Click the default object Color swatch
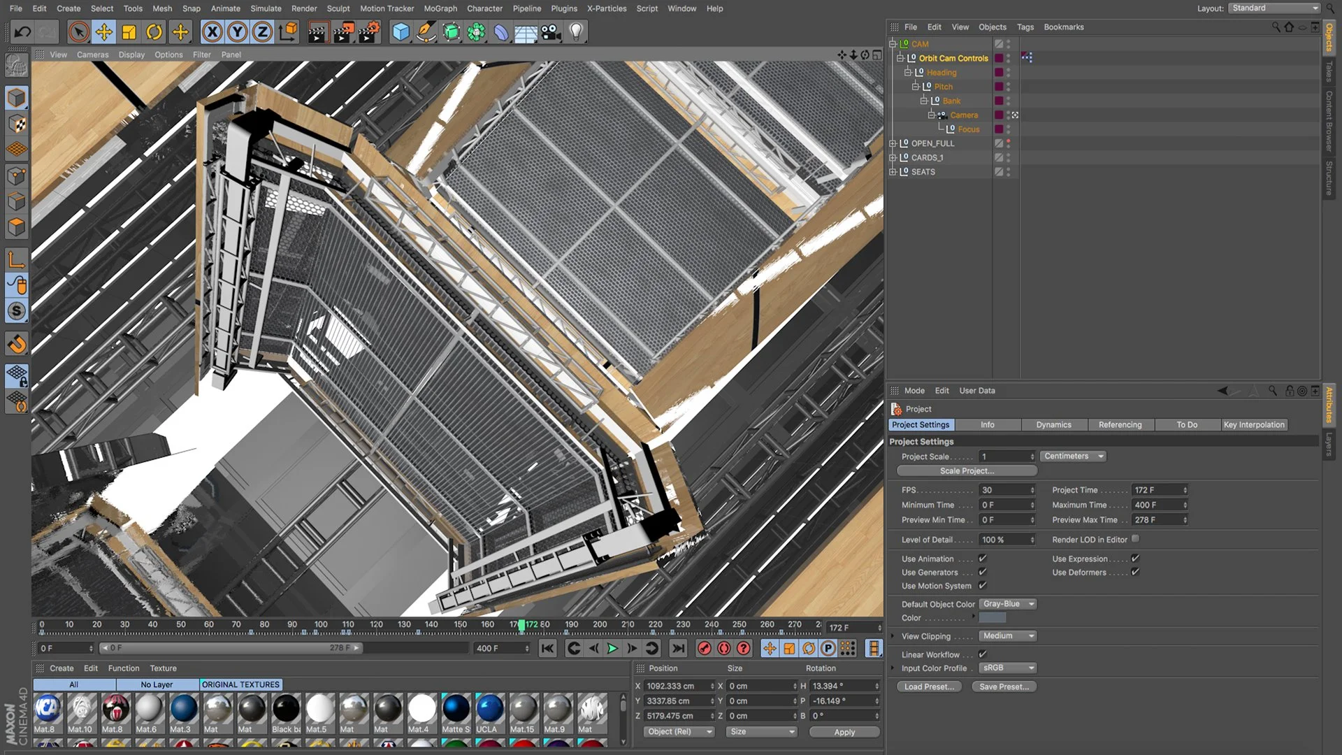This screenshot has width=1342, height=755. pyautogui.click(x=992, y=618)
